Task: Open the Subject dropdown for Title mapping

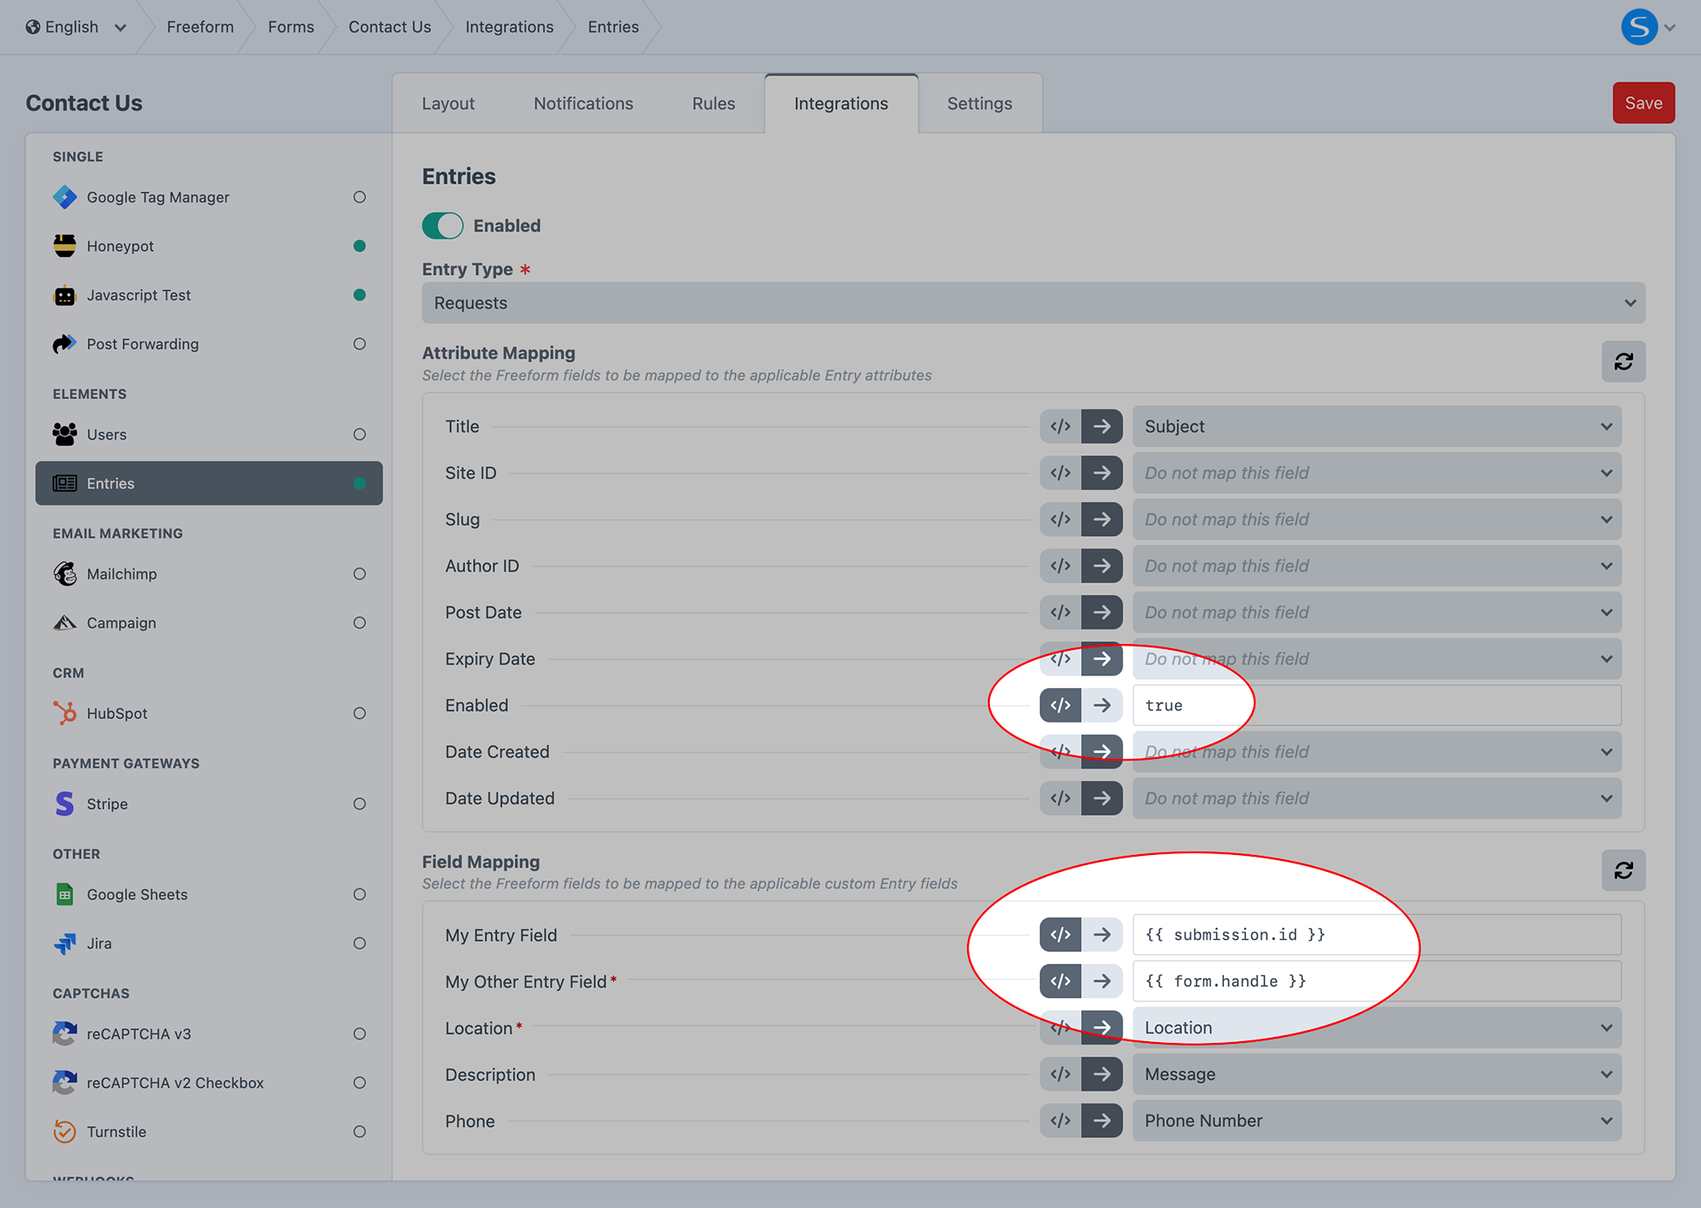Action: pyautogui.click(x=1375, y=426)
